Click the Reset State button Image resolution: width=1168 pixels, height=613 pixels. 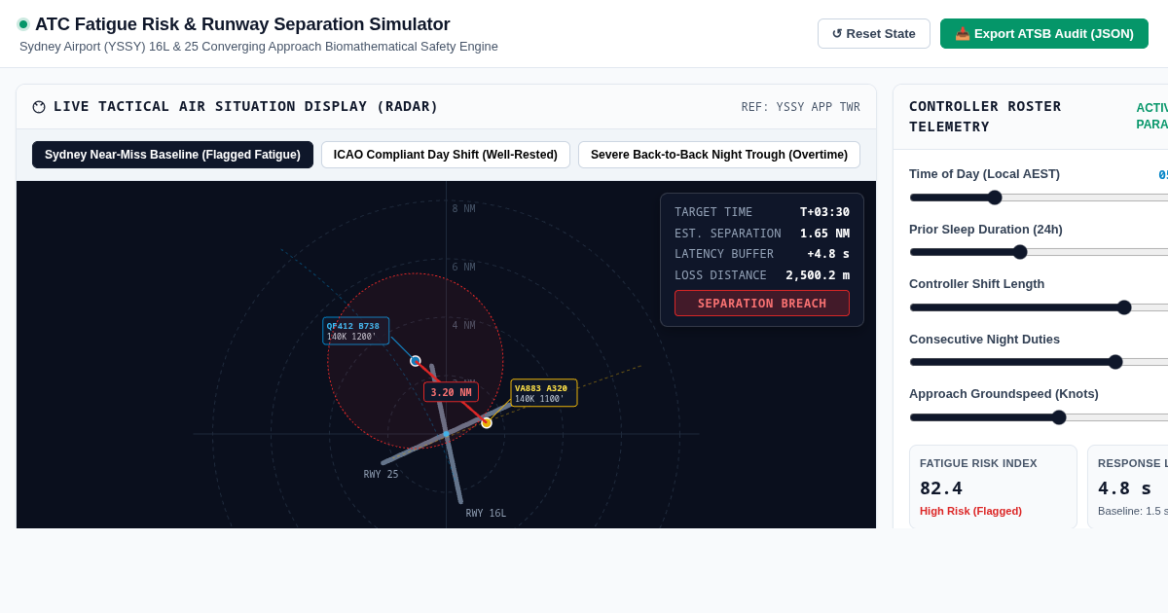(873, 33)
